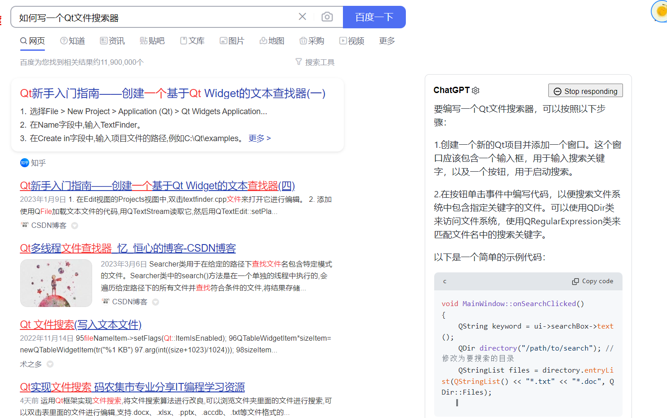
Task: Click the 百度一下 search button
Action: 374,17
